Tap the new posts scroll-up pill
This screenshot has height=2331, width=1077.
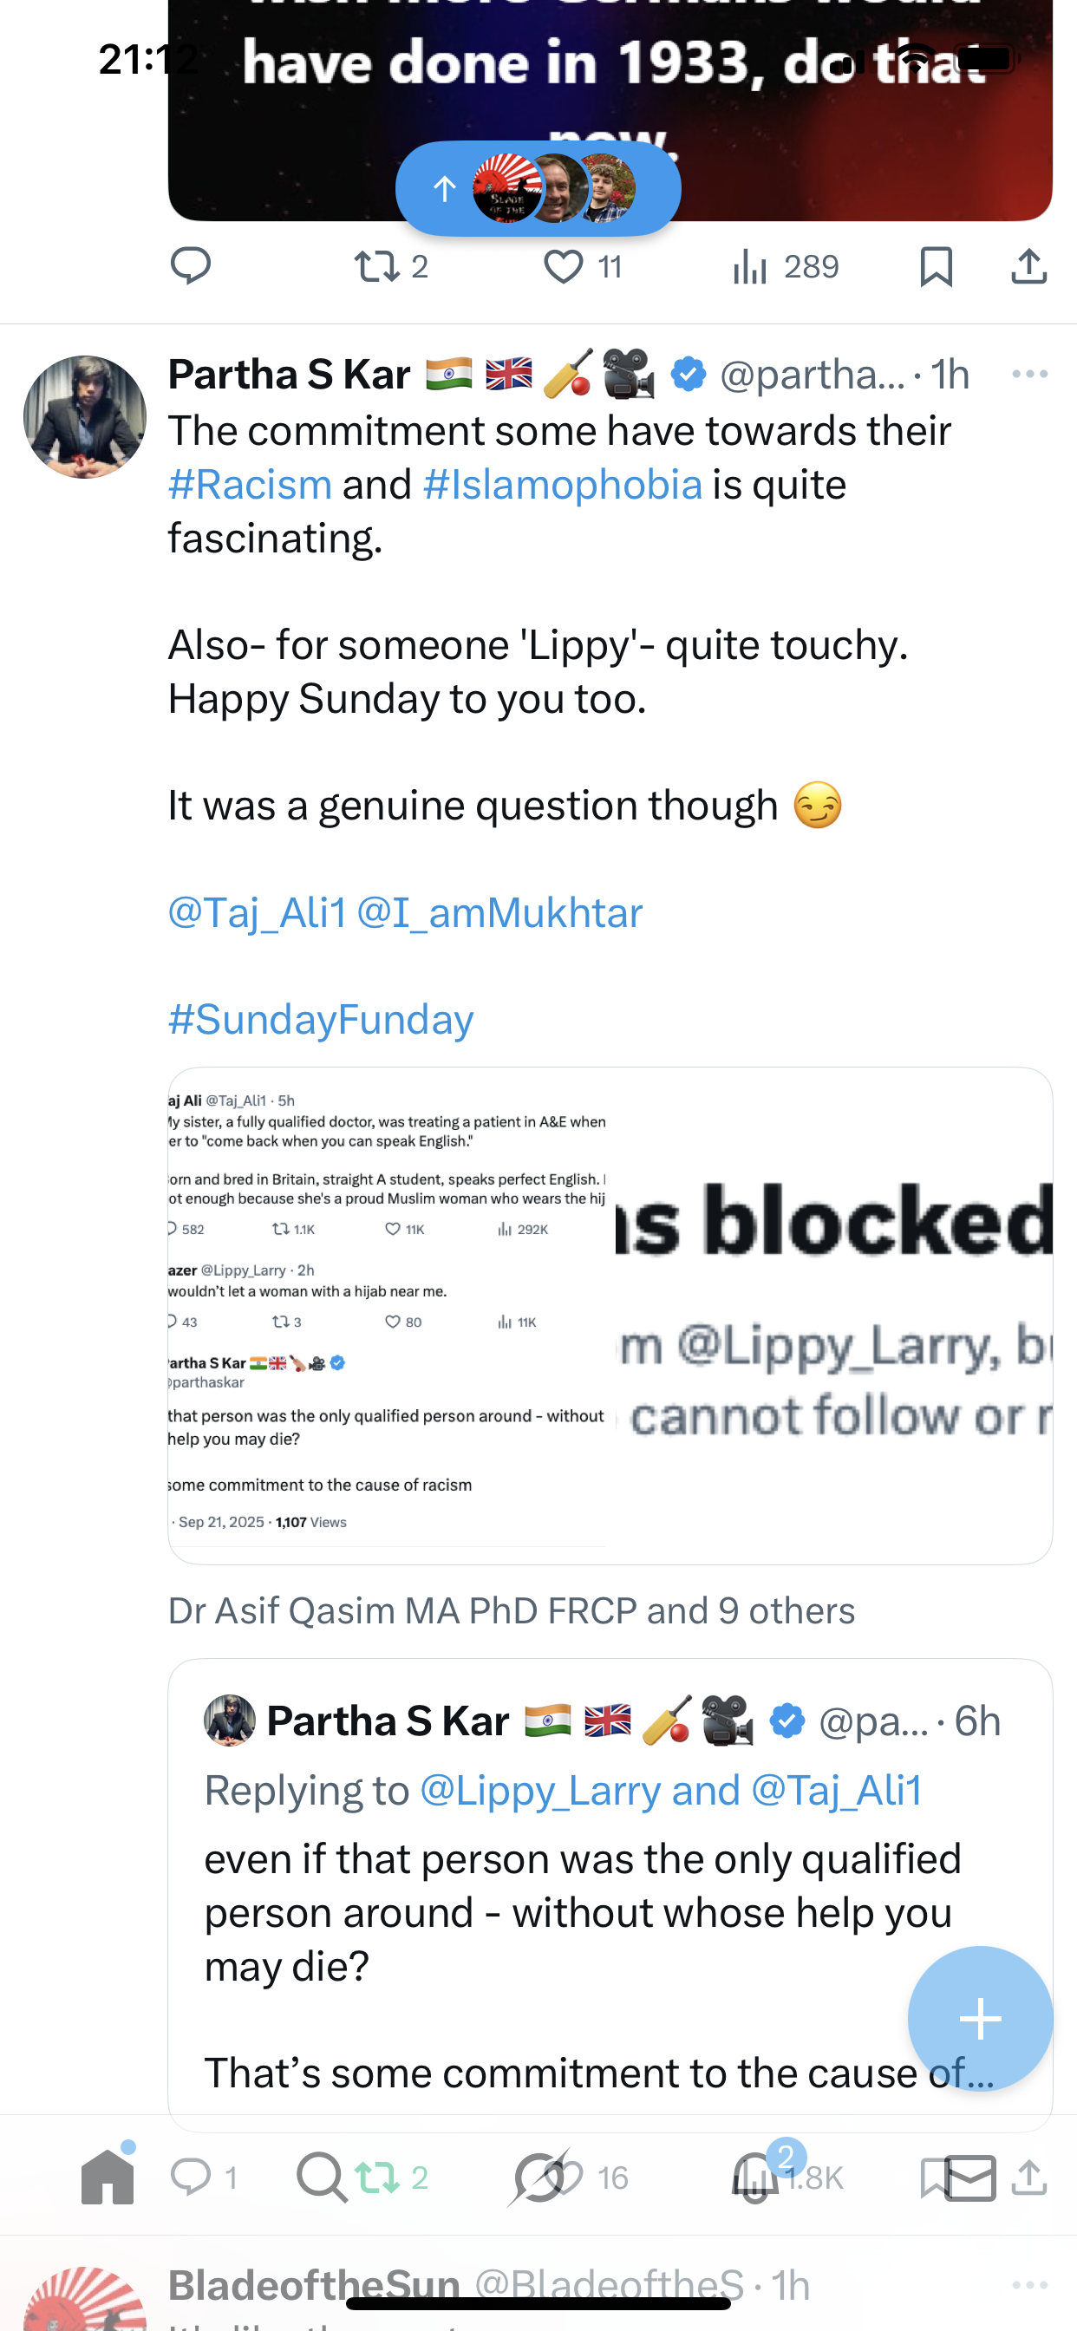pyautogui.click(x=538, y=188)
